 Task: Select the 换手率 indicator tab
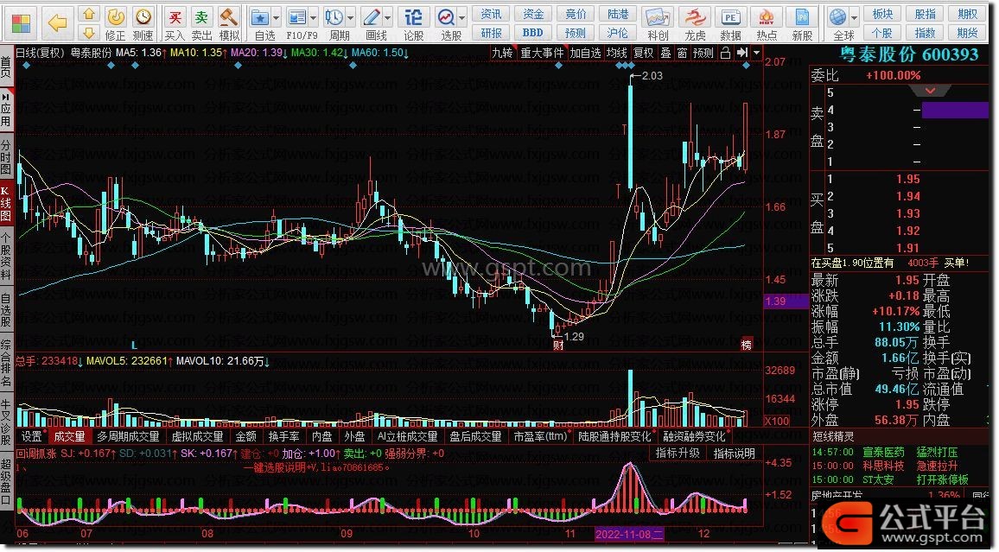coord(283,437)
